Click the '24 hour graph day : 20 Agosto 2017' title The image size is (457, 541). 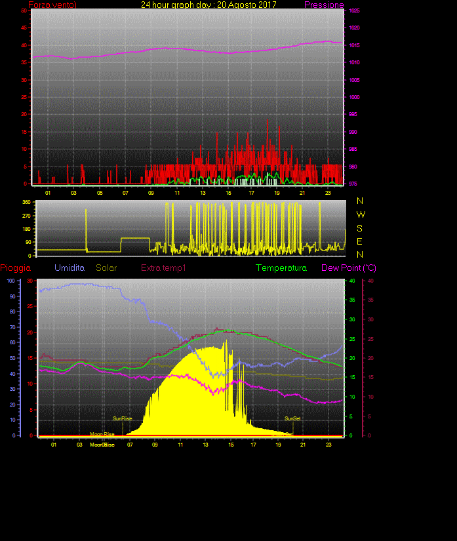[x=209, y=5]
